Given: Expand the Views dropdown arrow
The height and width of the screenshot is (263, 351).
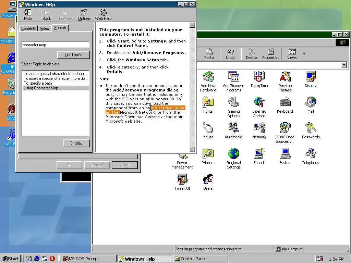Looking at the screenshot, I should click(x=304, y=54).
